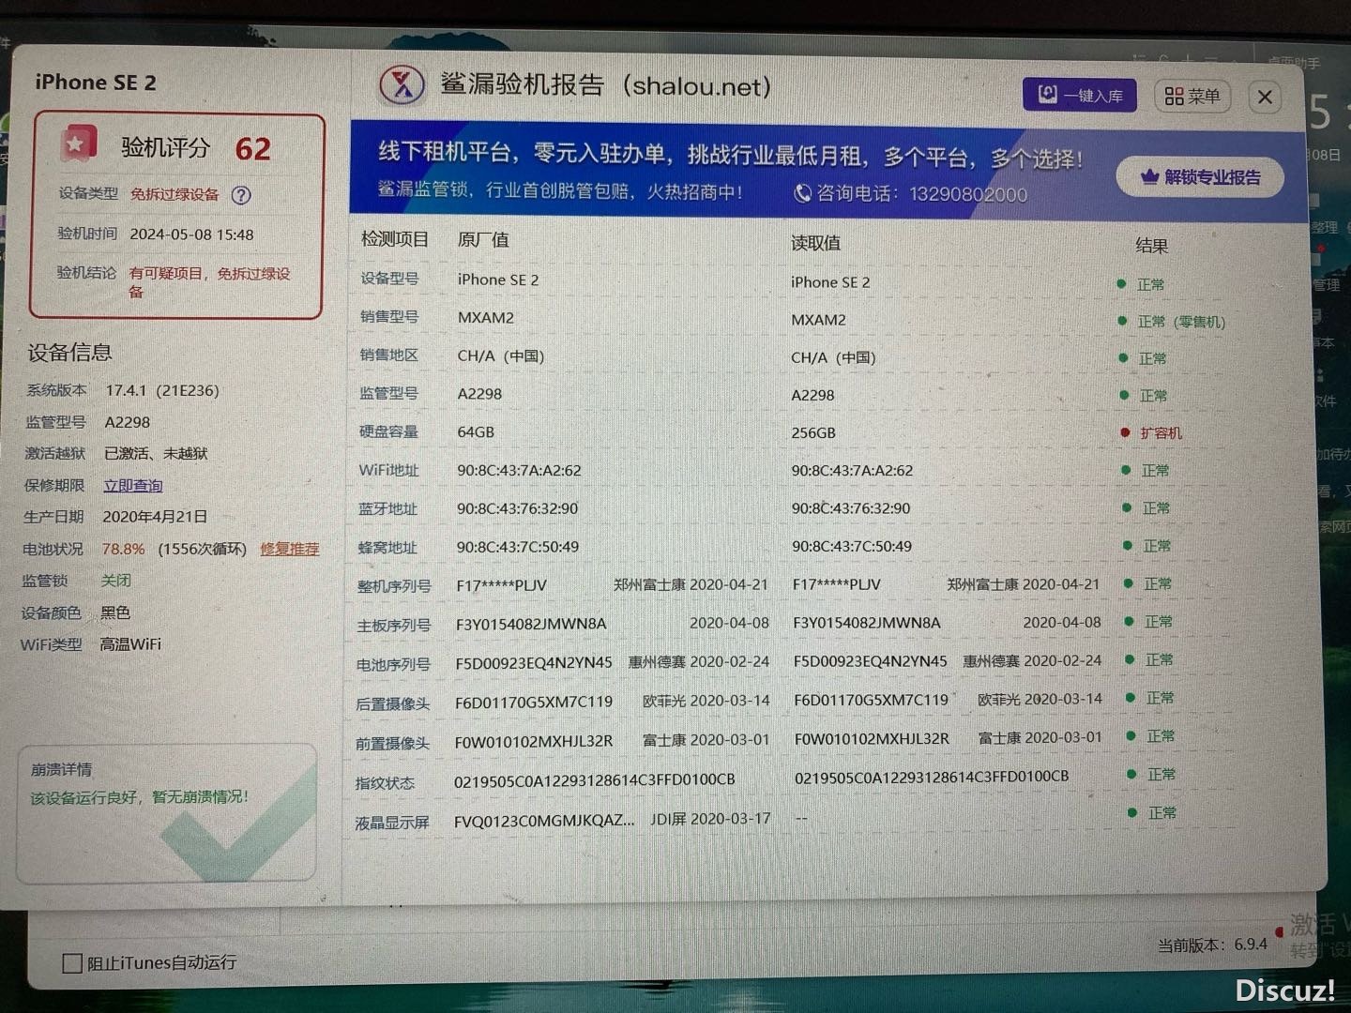Image resolution: width=1351 pixels, height=1013 pixels.
Task: Select factory serial F17*****PLJV
Action: point(501,586)
